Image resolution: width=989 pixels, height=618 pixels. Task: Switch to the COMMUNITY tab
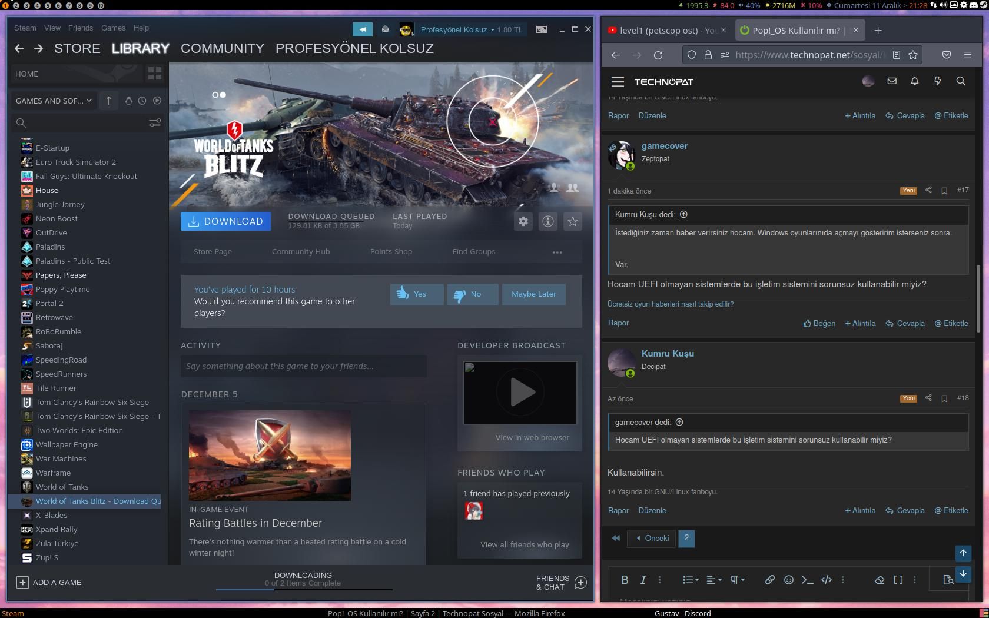(x=223, y=48)
